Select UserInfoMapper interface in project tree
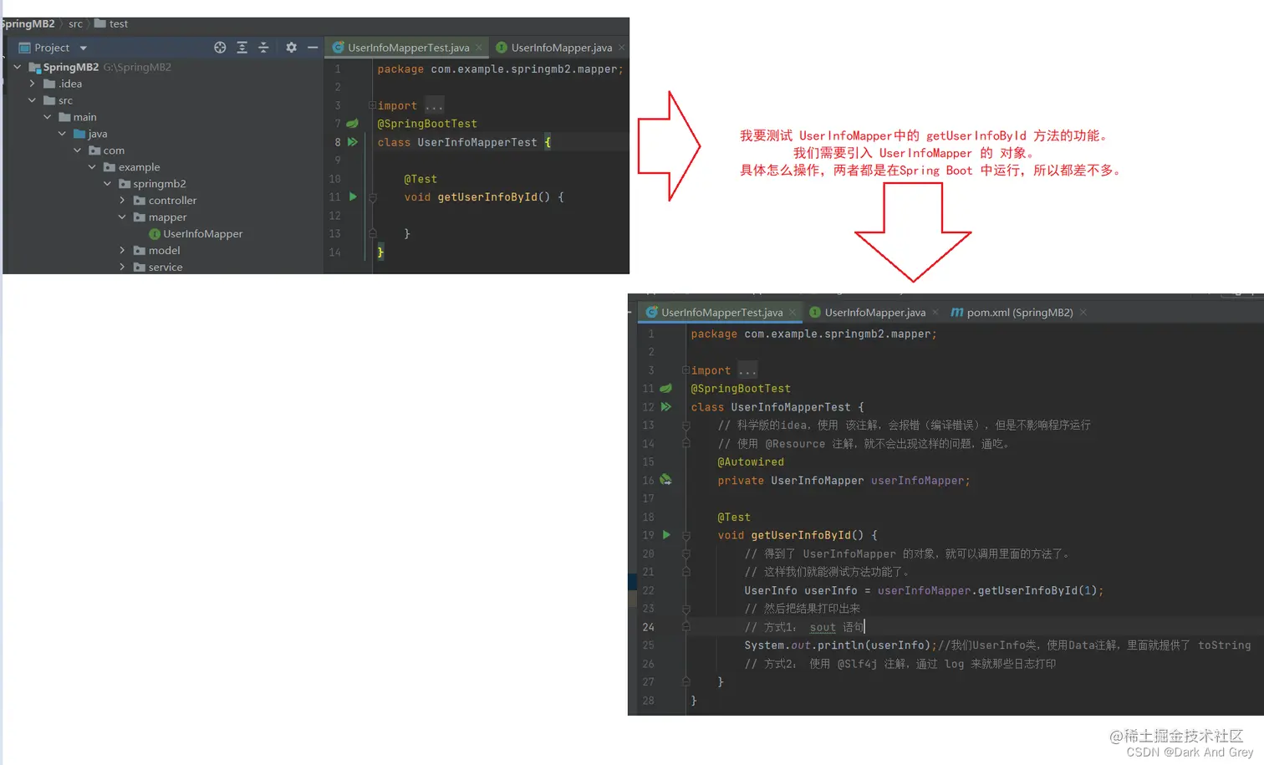Image resolution: width=1264 pixels, height=765 pixels. coord(196,234)
